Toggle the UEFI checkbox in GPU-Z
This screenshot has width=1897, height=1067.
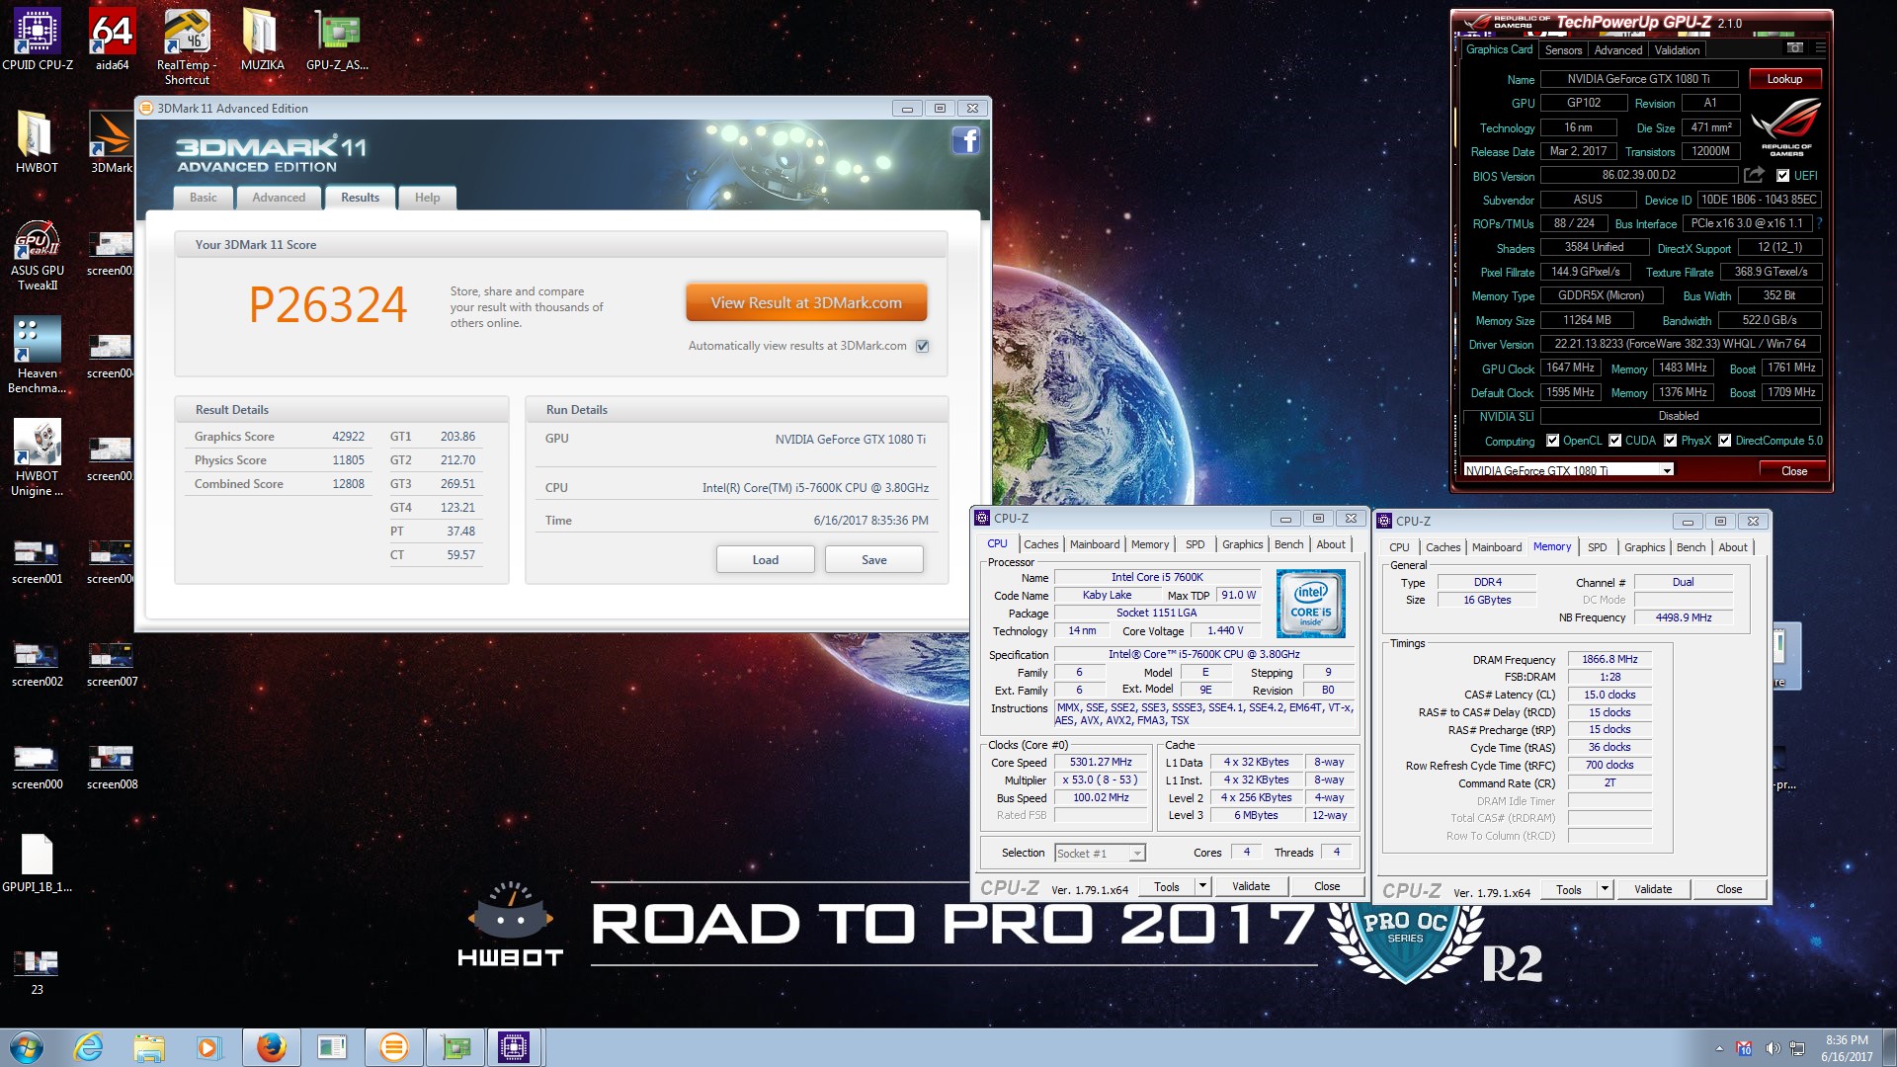1783,176
